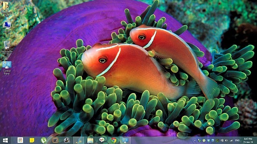
Task: Select the folder icon at top of desktop
Action: (x=7, y=9)
